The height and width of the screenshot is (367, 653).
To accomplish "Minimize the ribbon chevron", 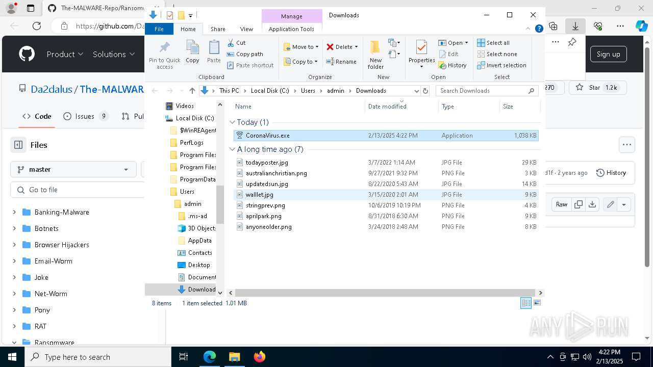I will click(529, 29).
